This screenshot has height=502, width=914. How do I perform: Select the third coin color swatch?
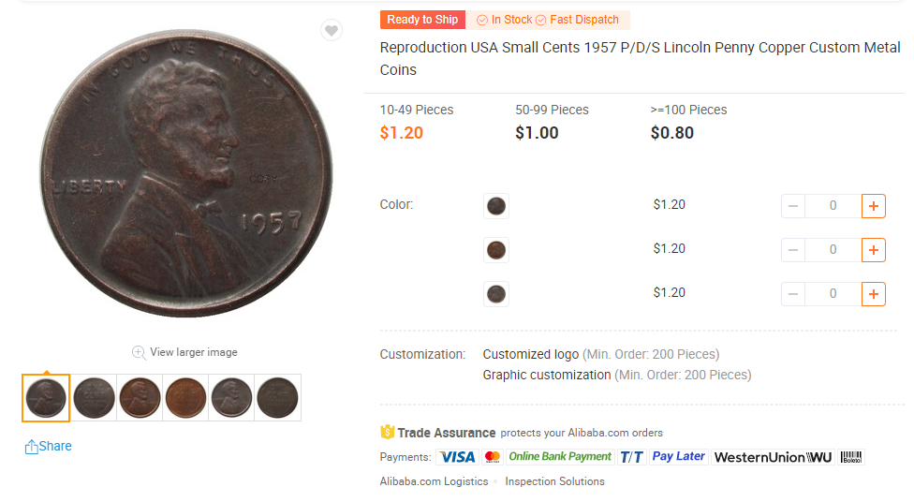(496, 294)
